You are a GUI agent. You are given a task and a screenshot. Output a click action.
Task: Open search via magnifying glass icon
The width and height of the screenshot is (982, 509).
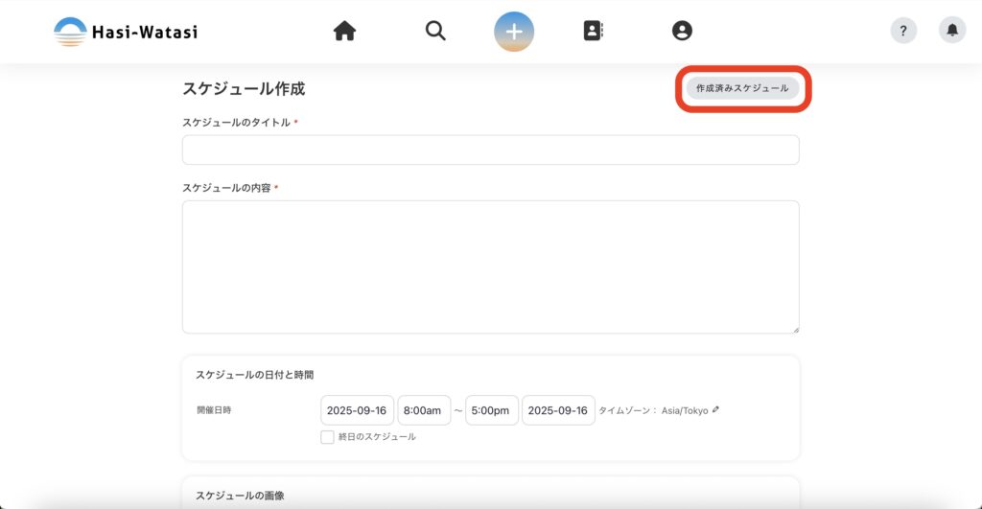(x=435, y=31)
